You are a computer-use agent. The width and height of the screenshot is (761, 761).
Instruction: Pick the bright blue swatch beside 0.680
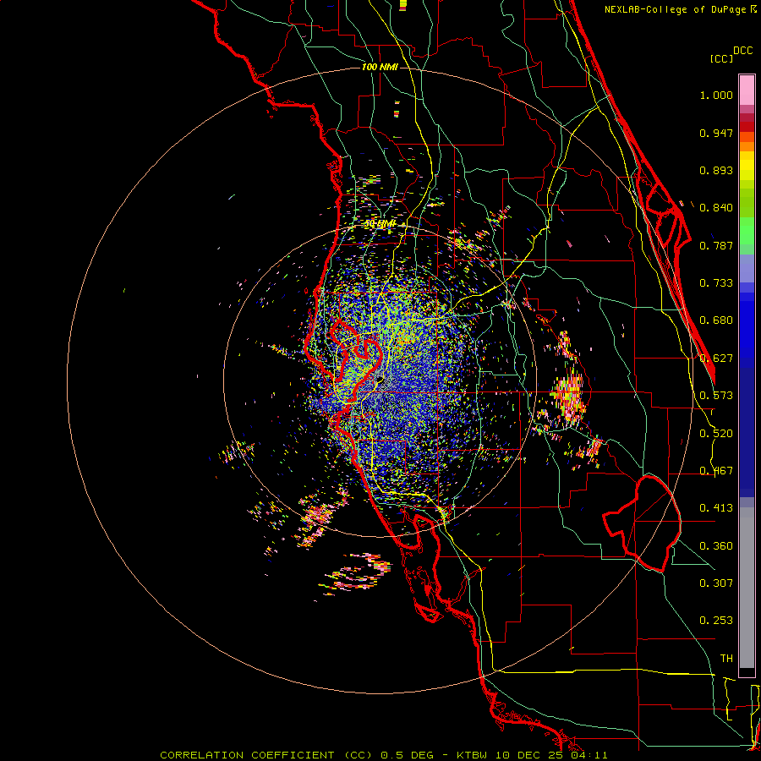point(747,326)
